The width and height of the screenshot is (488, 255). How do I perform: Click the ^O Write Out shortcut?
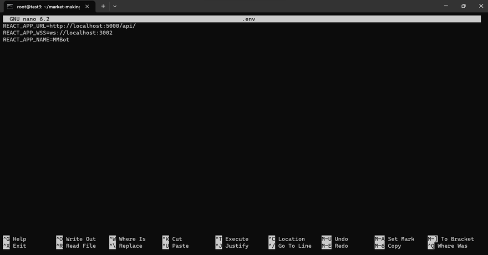pyautogui.click(x=76, y=239)
